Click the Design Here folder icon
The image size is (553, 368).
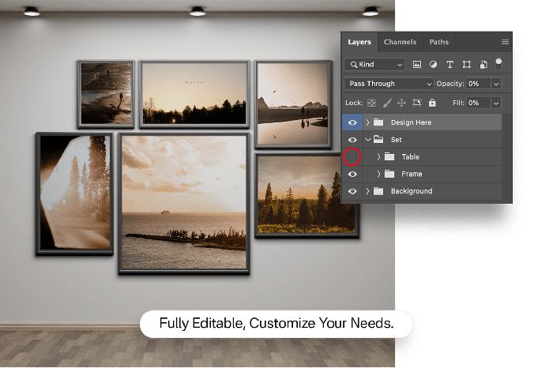[x=378, y=122]
